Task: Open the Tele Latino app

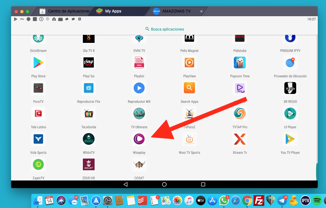Action: [x=38, y=114]
